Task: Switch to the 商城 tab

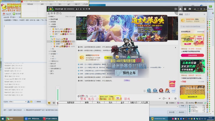Action: click(181, 14)
